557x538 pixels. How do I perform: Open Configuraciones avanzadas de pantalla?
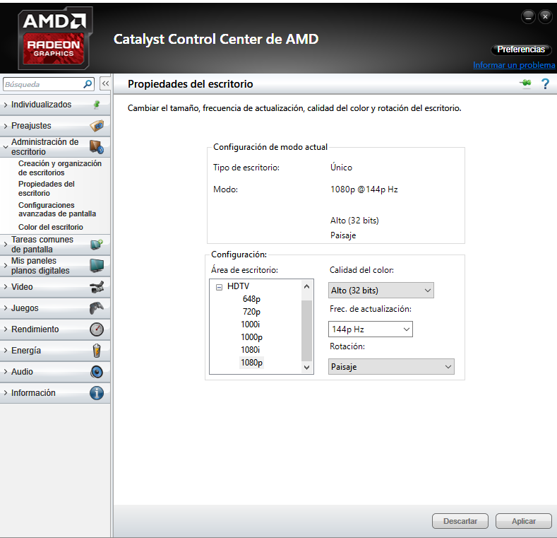[57, 209]
